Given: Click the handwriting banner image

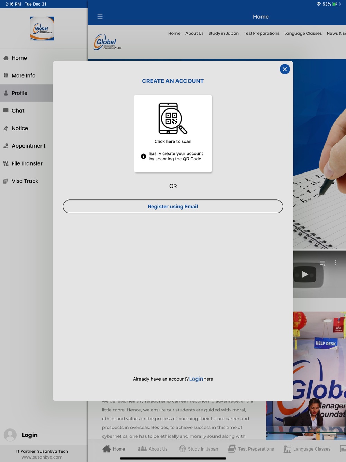Looking at the screenshot, I should pos(320,154).
